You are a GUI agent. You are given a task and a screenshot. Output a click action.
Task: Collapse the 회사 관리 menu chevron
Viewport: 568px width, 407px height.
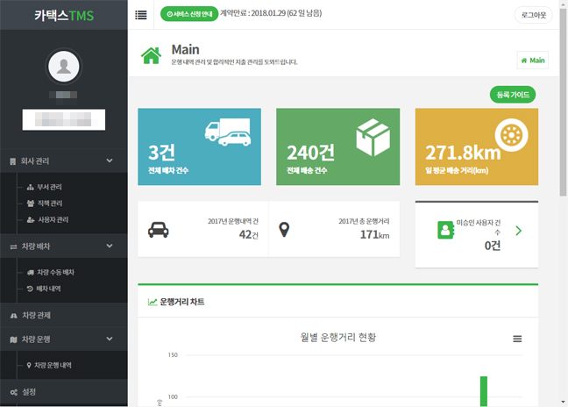[110, 161]
